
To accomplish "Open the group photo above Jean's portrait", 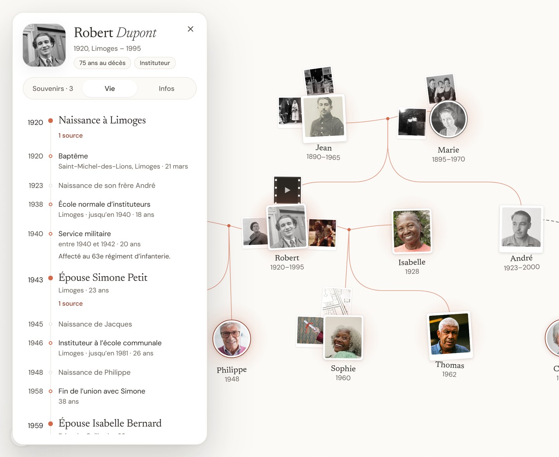I will tap(318, 81).
